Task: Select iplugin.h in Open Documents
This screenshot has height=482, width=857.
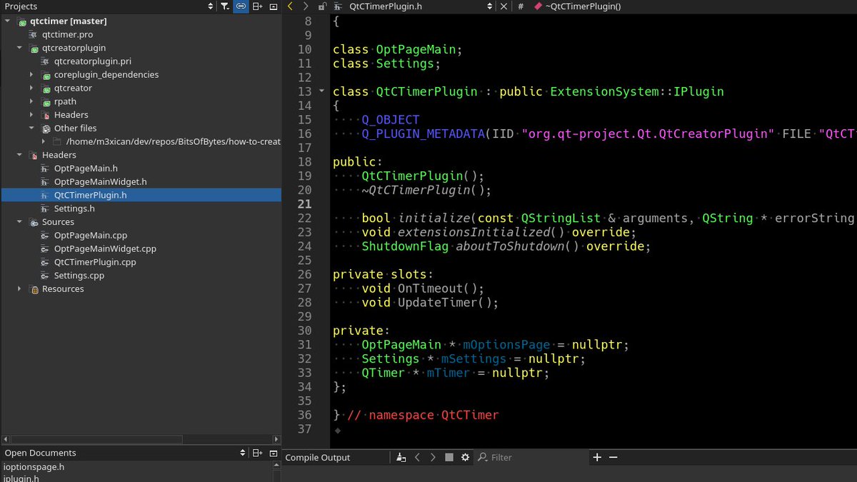Action: coord(21,478)
